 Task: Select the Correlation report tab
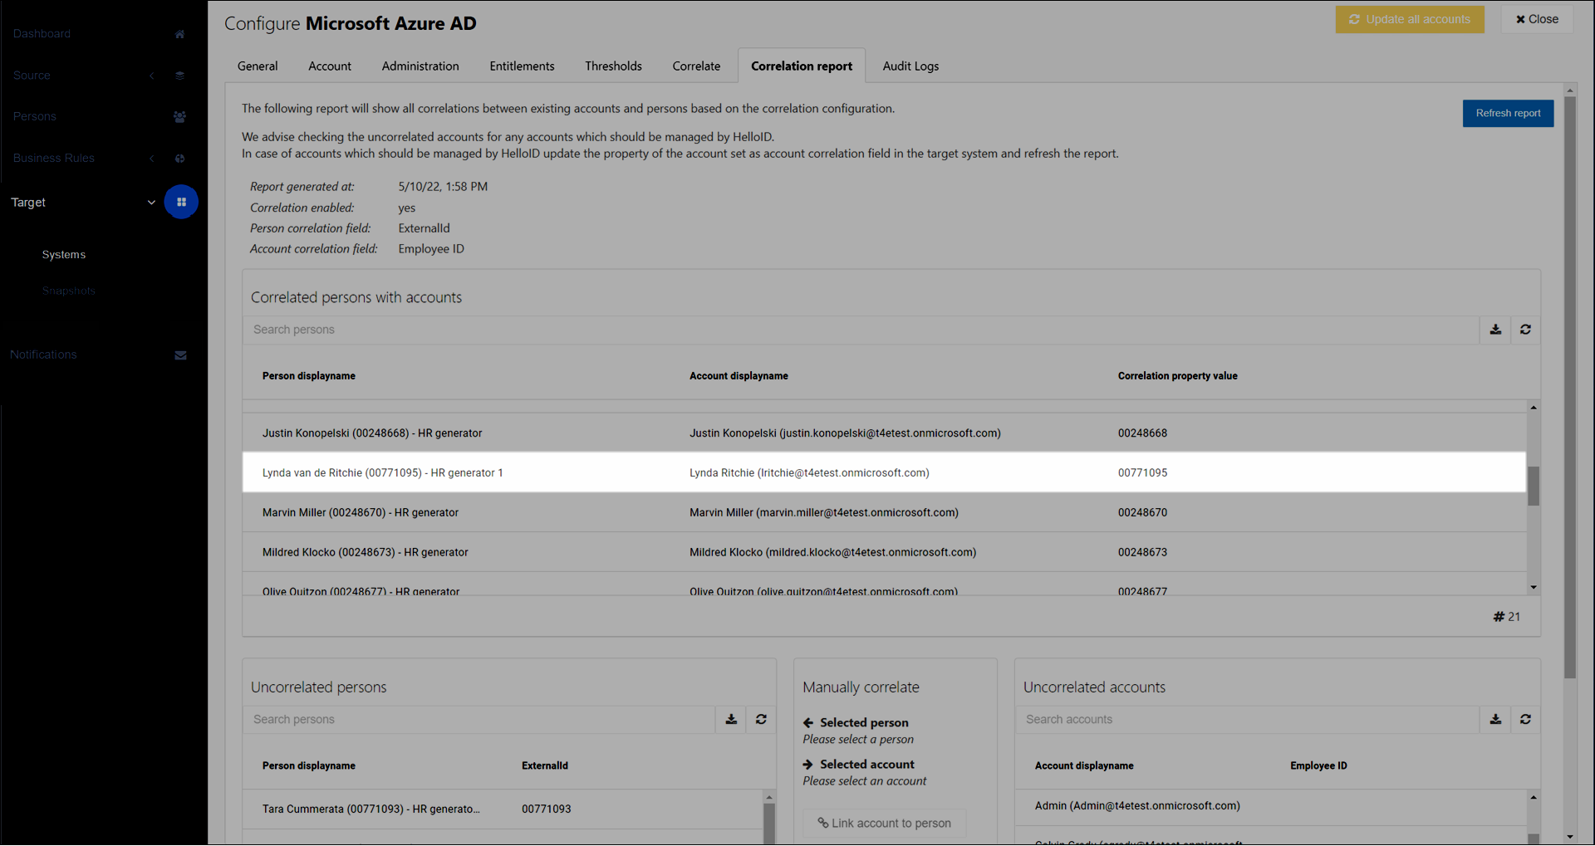point(802,66)
